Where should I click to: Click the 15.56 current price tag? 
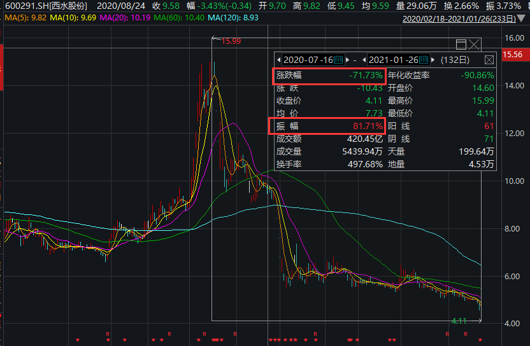(x=513, y=55)
